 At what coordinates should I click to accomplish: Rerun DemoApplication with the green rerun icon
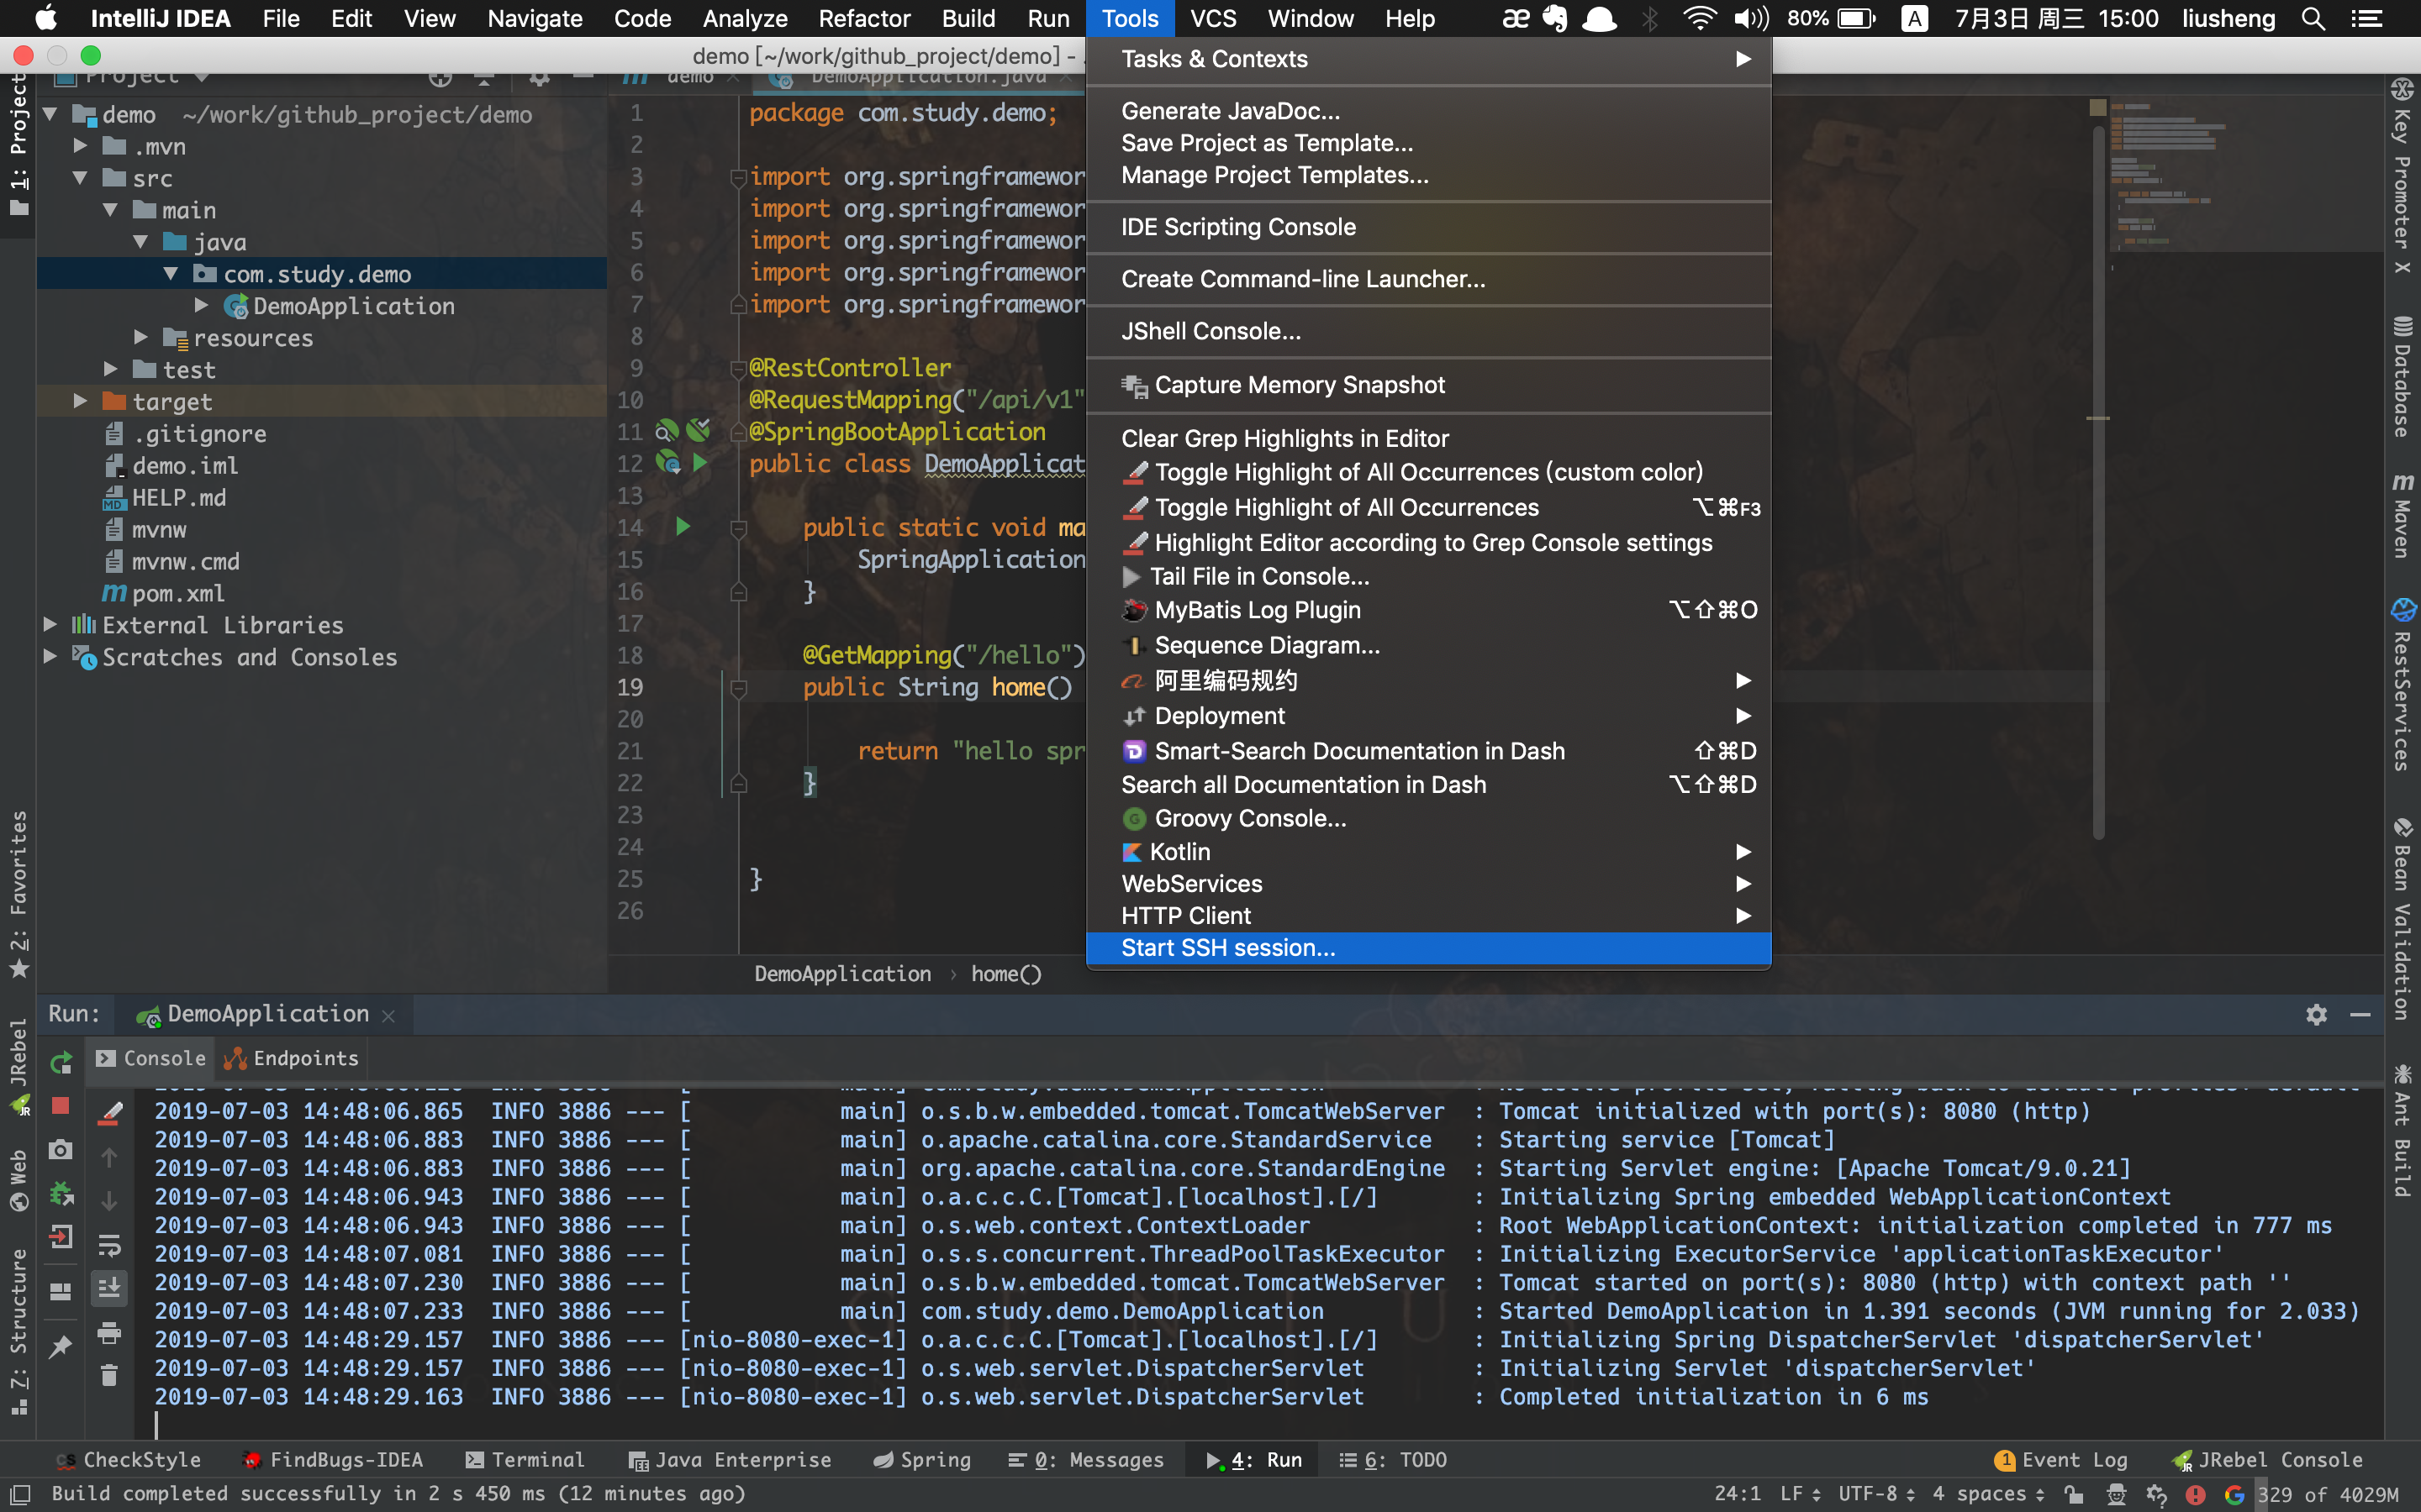(x=61, y=1062)
